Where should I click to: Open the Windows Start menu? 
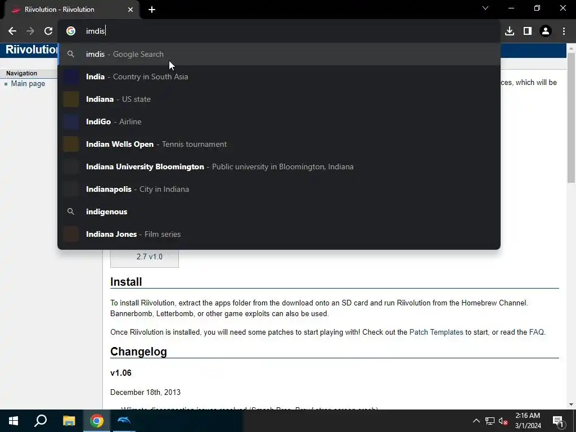pos(13,421)
